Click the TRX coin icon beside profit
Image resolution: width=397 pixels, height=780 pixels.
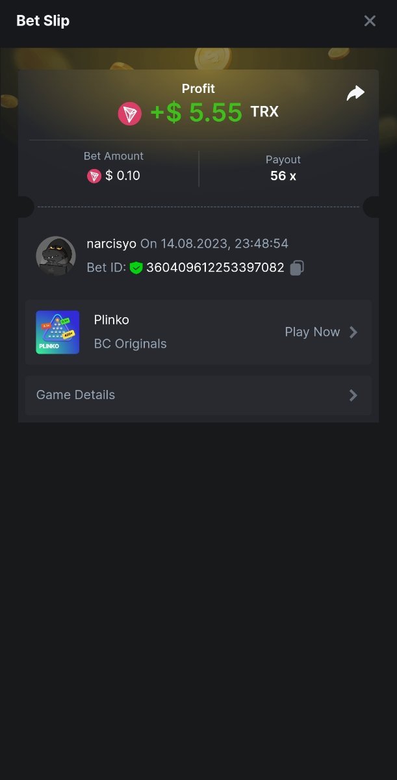coord(130,113)
